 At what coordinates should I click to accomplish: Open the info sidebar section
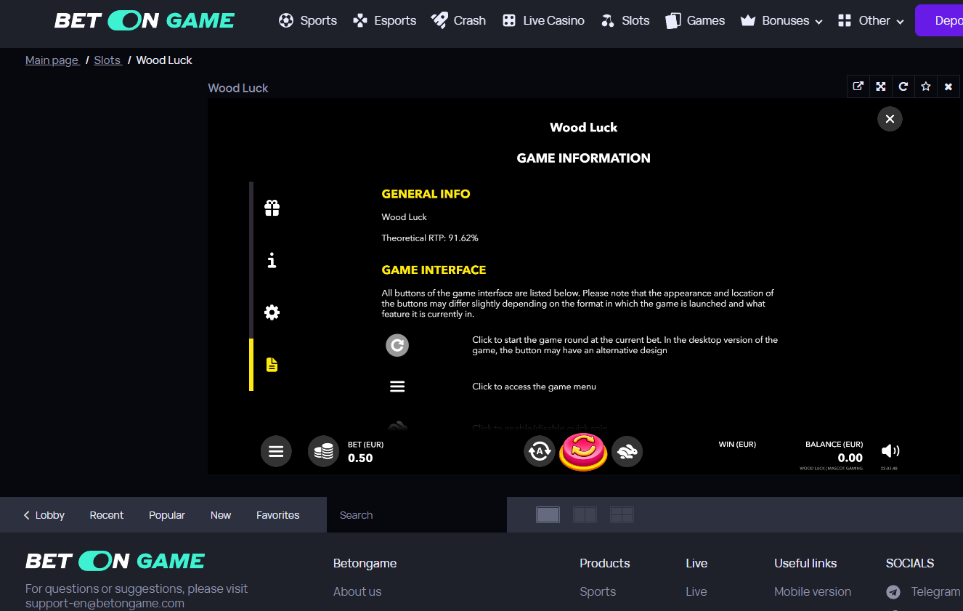[272, 260]
